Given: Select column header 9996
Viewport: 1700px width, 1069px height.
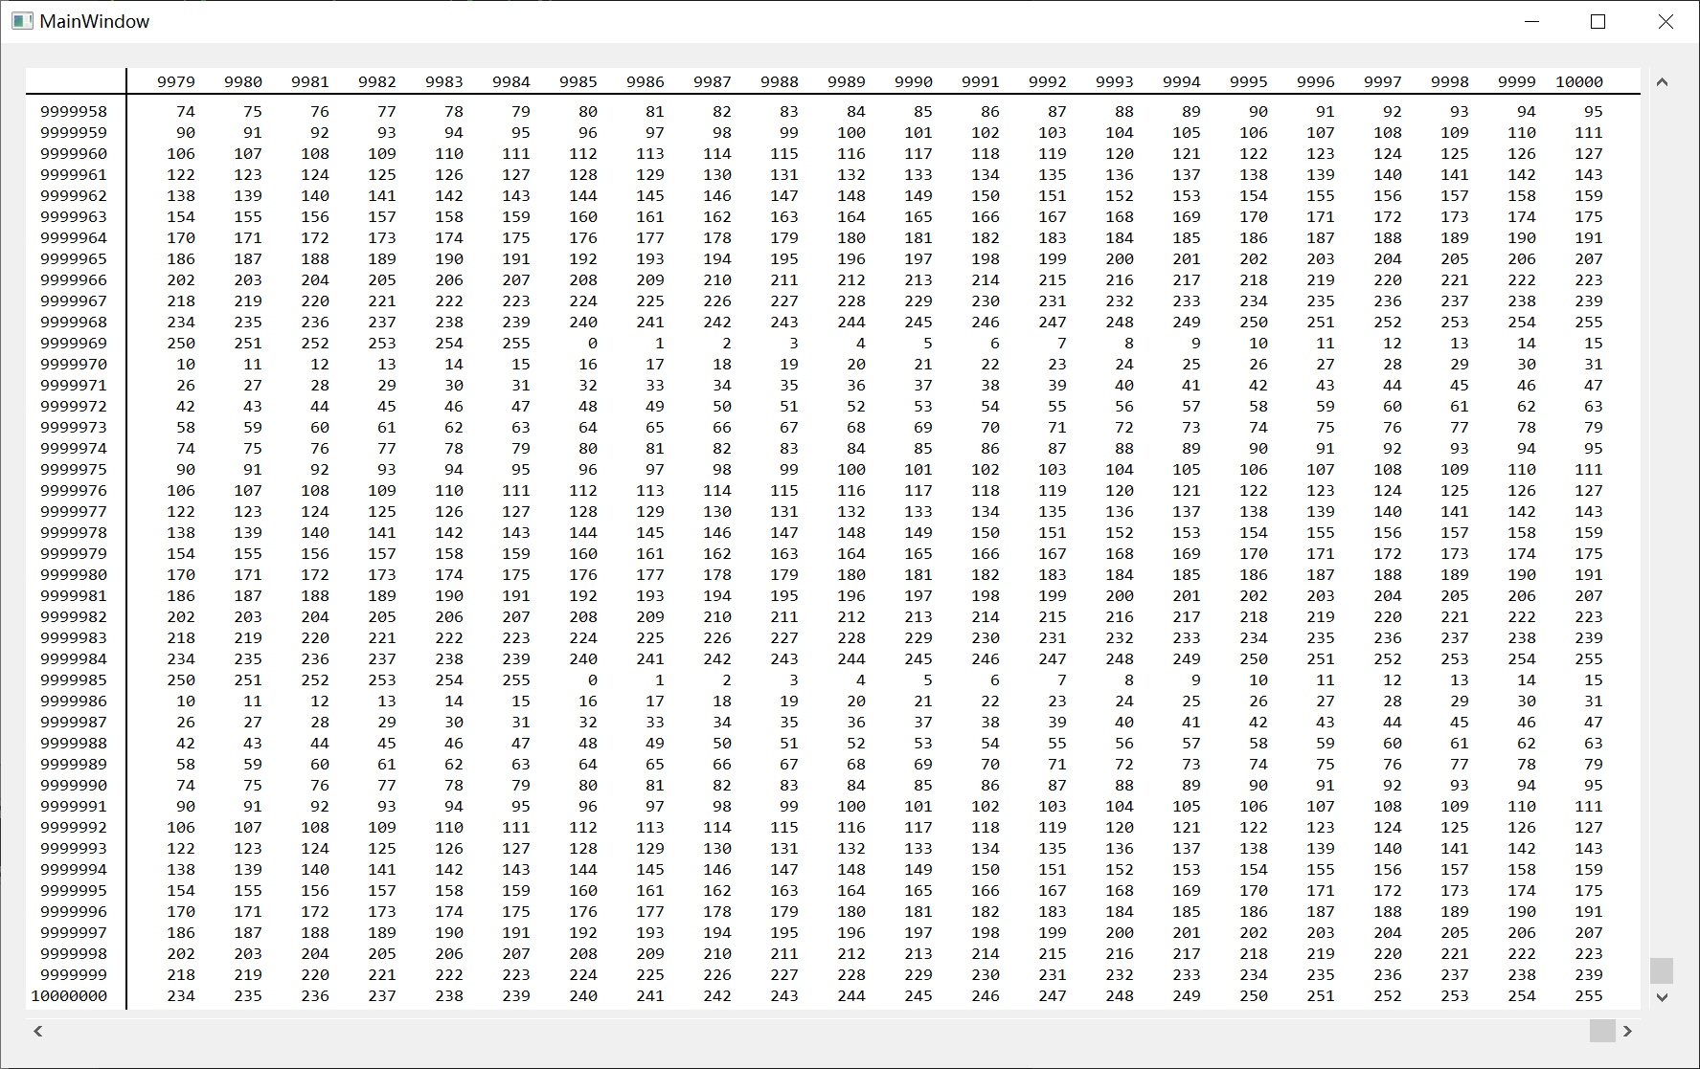Looking at the screenshot, I should coord(1316,82).
